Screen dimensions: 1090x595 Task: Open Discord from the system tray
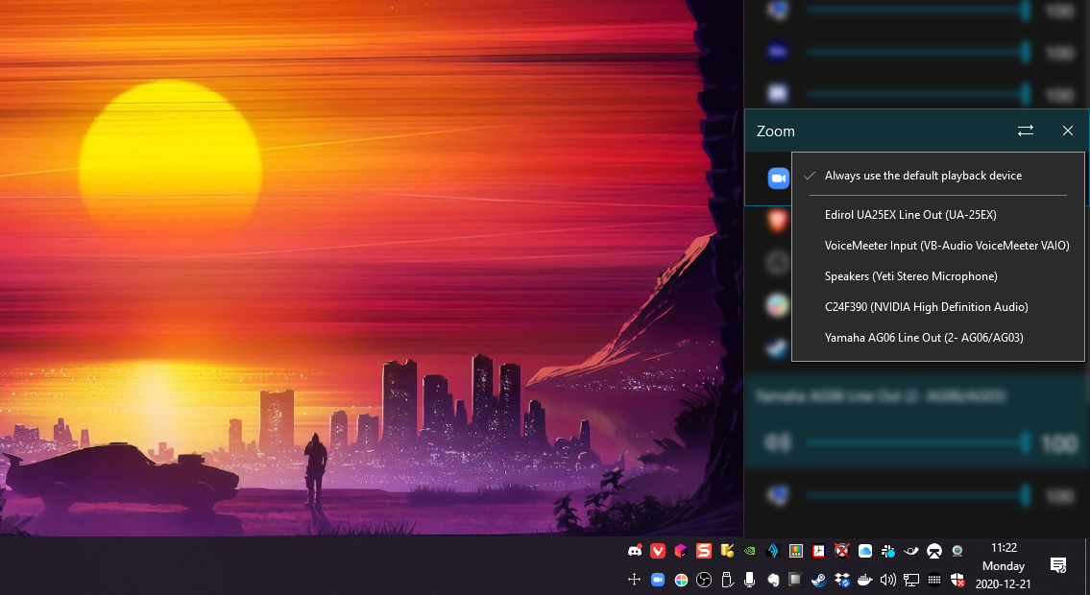tap(635, 551)
